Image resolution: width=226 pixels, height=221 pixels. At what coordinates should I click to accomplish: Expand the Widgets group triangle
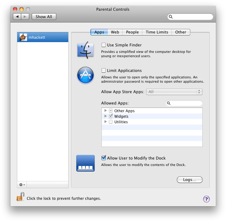[x=106, y=116]
